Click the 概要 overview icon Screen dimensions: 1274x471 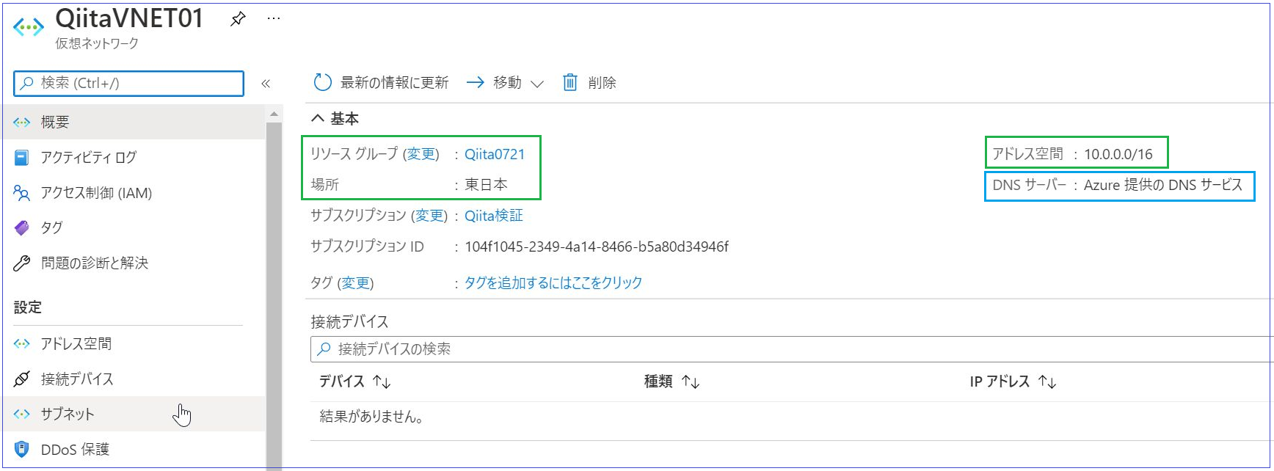[x=22, y=123]
